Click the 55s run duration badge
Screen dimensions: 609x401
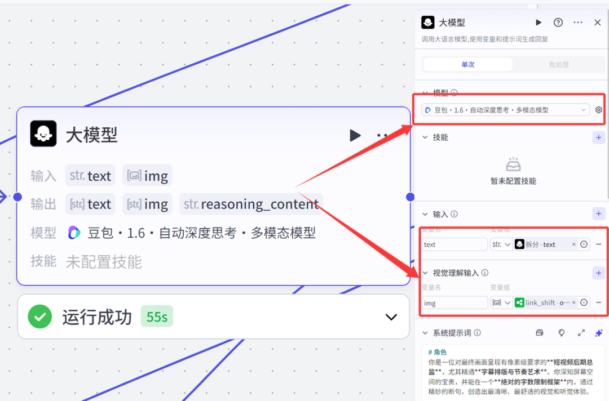coord(157,317)
